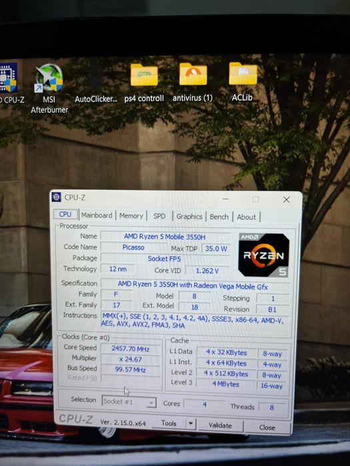The height and width of the screenshot is (466, 350).
Task: Click the bus speed value '99.57 MHz'
Action: pos(131,369)
